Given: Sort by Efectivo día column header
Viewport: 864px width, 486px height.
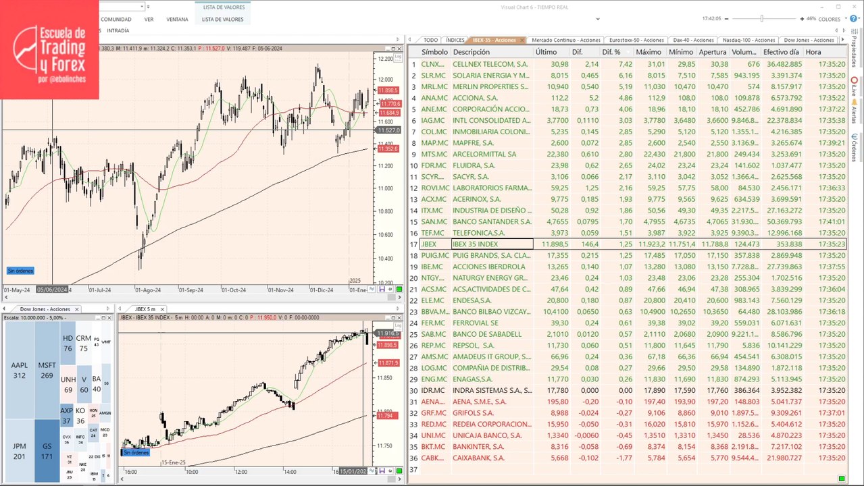Looking at the screenshot, I should pos(781,52).
